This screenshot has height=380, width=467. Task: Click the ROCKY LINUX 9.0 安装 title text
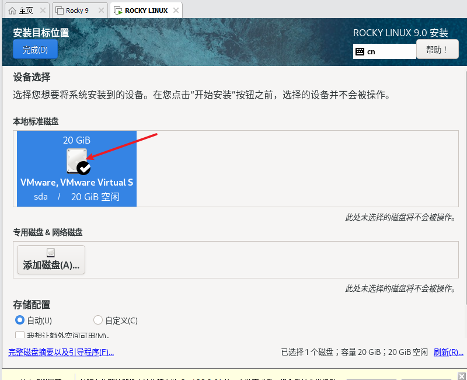click(x=400, y=33)
